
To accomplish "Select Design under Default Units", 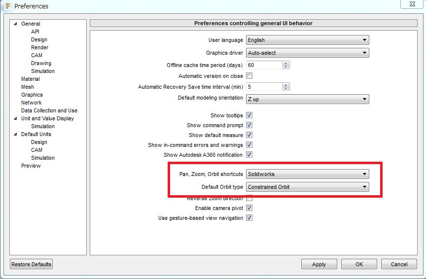I will [x=39, y=142].
